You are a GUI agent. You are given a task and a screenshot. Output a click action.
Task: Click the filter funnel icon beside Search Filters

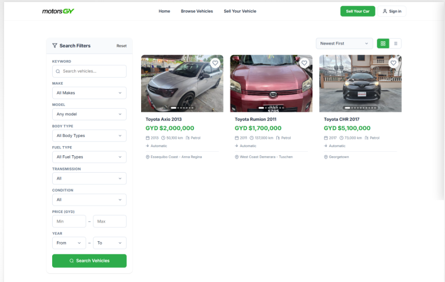click(x=55, y=45)
